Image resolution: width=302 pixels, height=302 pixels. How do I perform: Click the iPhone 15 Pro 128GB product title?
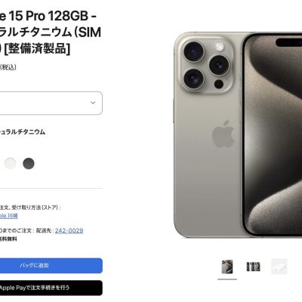tap(51, 32)
